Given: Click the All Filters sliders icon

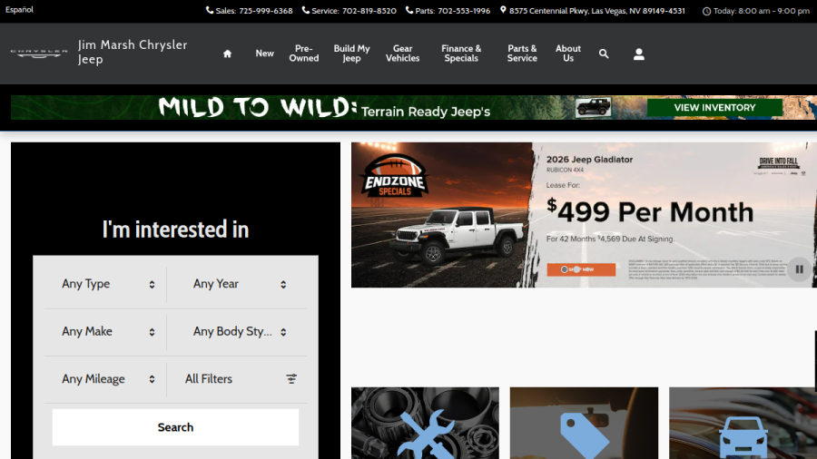Looking at the screenshot, I should [x=291, y=379].
